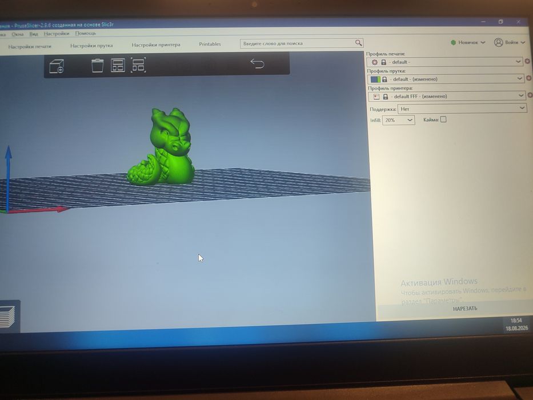
Task: Open printer profile settings via its gear icon
Action: [x=530, y=95]
